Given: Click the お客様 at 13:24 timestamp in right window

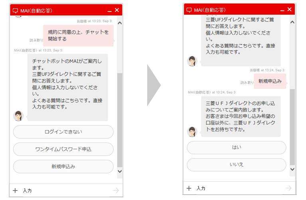Looking at the screenshot, I should [x=268, y=70].
